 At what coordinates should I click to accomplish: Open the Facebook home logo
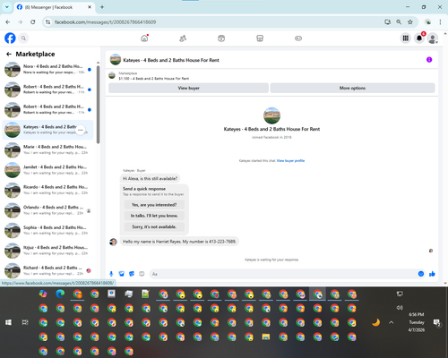pyautogui.click(x=10, y=38)
